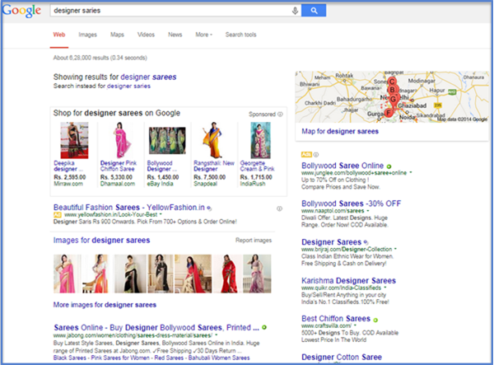
Task: Click Deepika designer product title
Action: [68, 166]
